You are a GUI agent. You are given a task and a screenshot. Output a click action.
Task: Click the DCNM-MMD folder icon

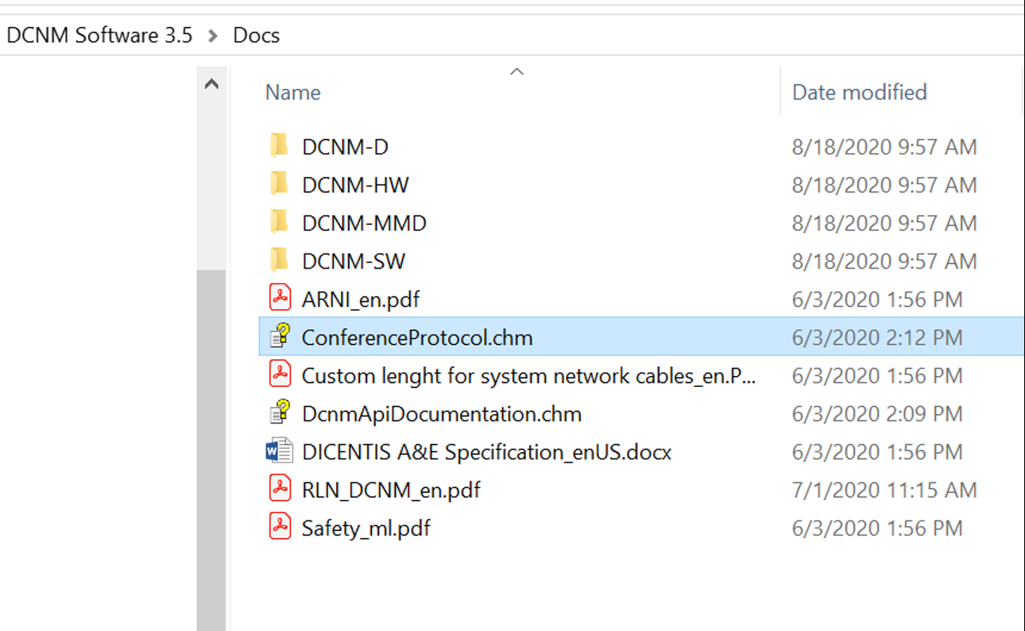coord(279,223)
